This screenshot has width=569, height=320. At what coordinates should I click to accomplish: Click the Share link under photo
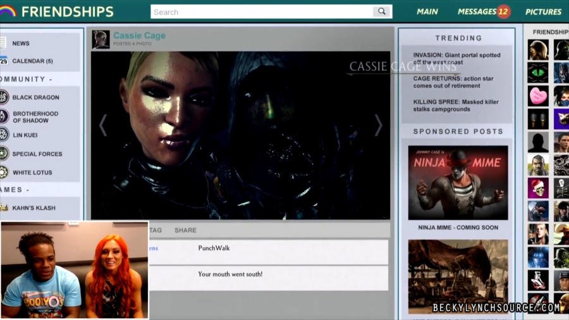pyautogui.click(x=185, y=230)
